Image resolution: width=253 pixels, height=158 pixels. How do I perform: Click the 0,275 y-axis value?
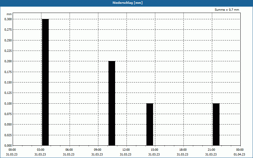(x=8, y=30)
